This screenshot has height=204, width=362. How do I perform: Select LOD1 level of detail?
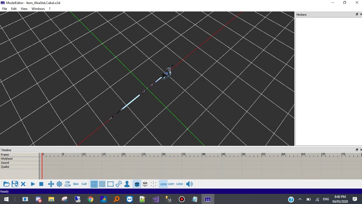point(171,184)
